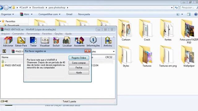The image size is (198, 111).
Task: Click the change view icon in Explorer
Action: 178,14
